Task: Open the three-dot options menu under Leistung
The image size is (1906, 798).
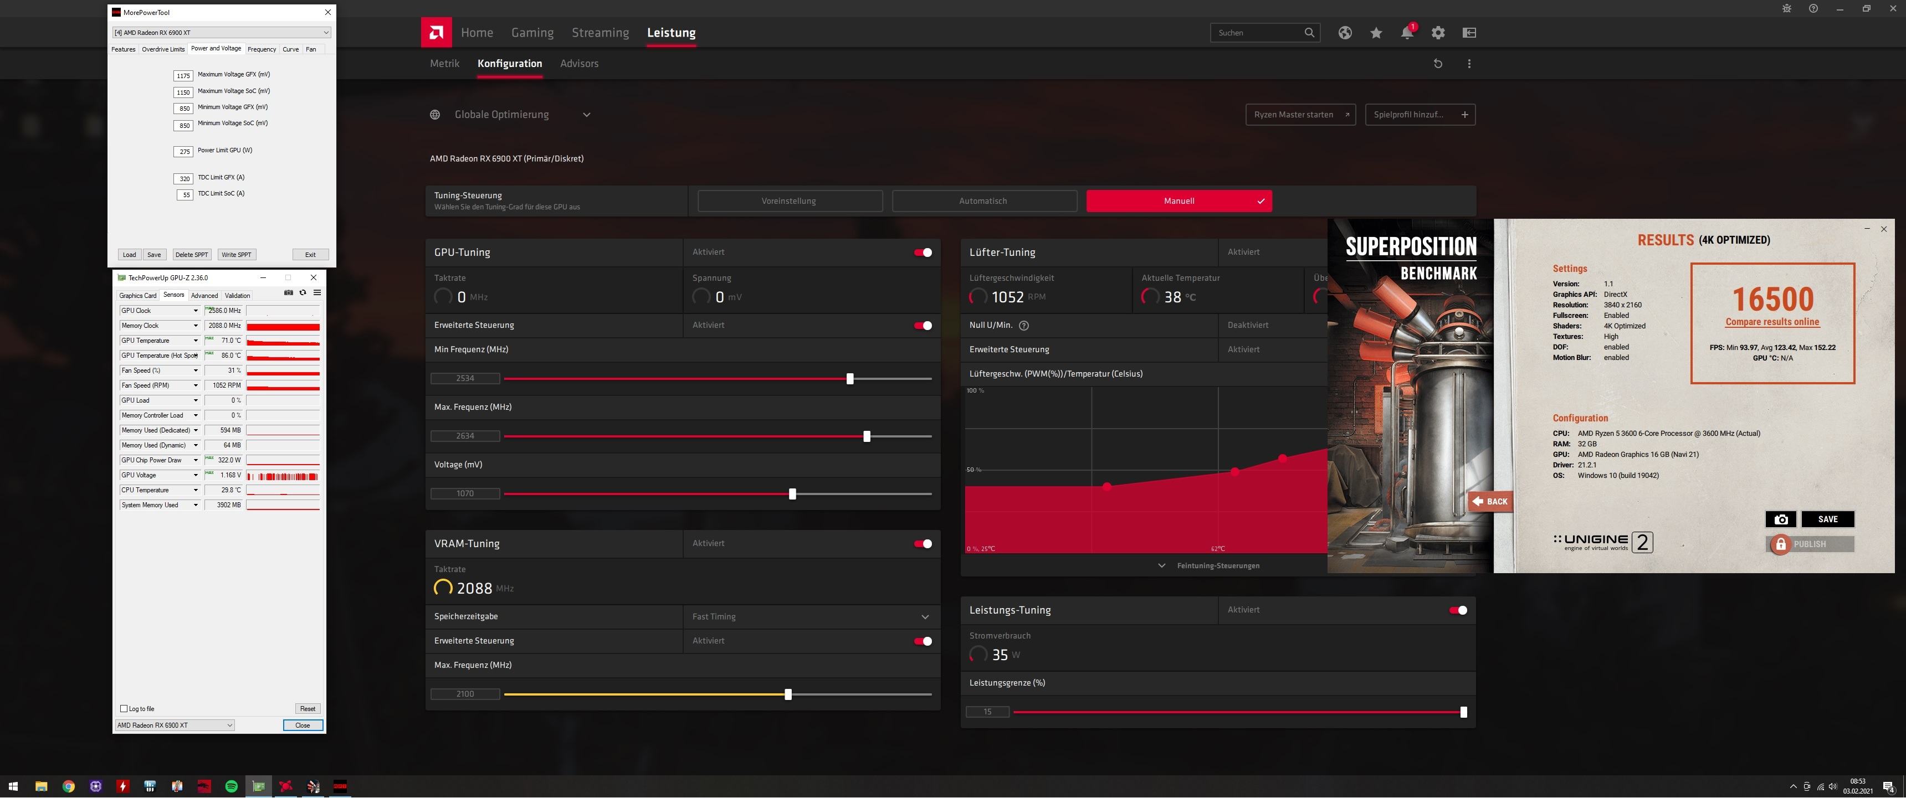Action: pyautogui.click(x=1469, y=64)
